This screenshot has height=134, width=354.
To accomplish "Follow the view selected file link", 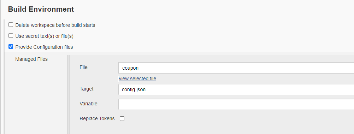I will (137, 78).
